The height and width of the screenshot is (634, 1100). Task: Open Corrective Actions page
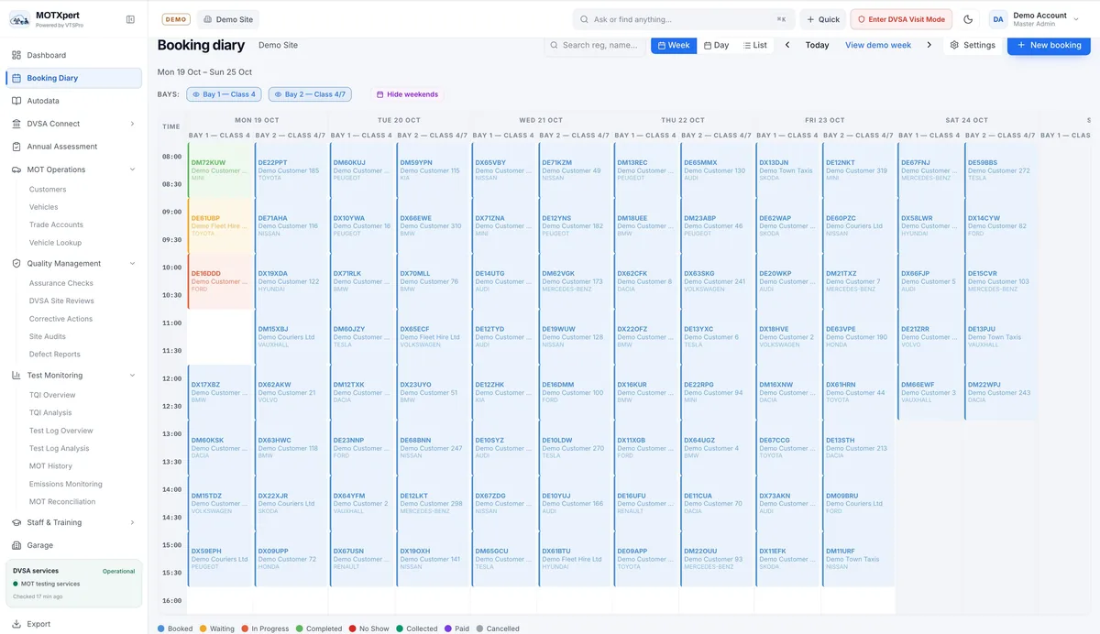click(x=60, y=319)
